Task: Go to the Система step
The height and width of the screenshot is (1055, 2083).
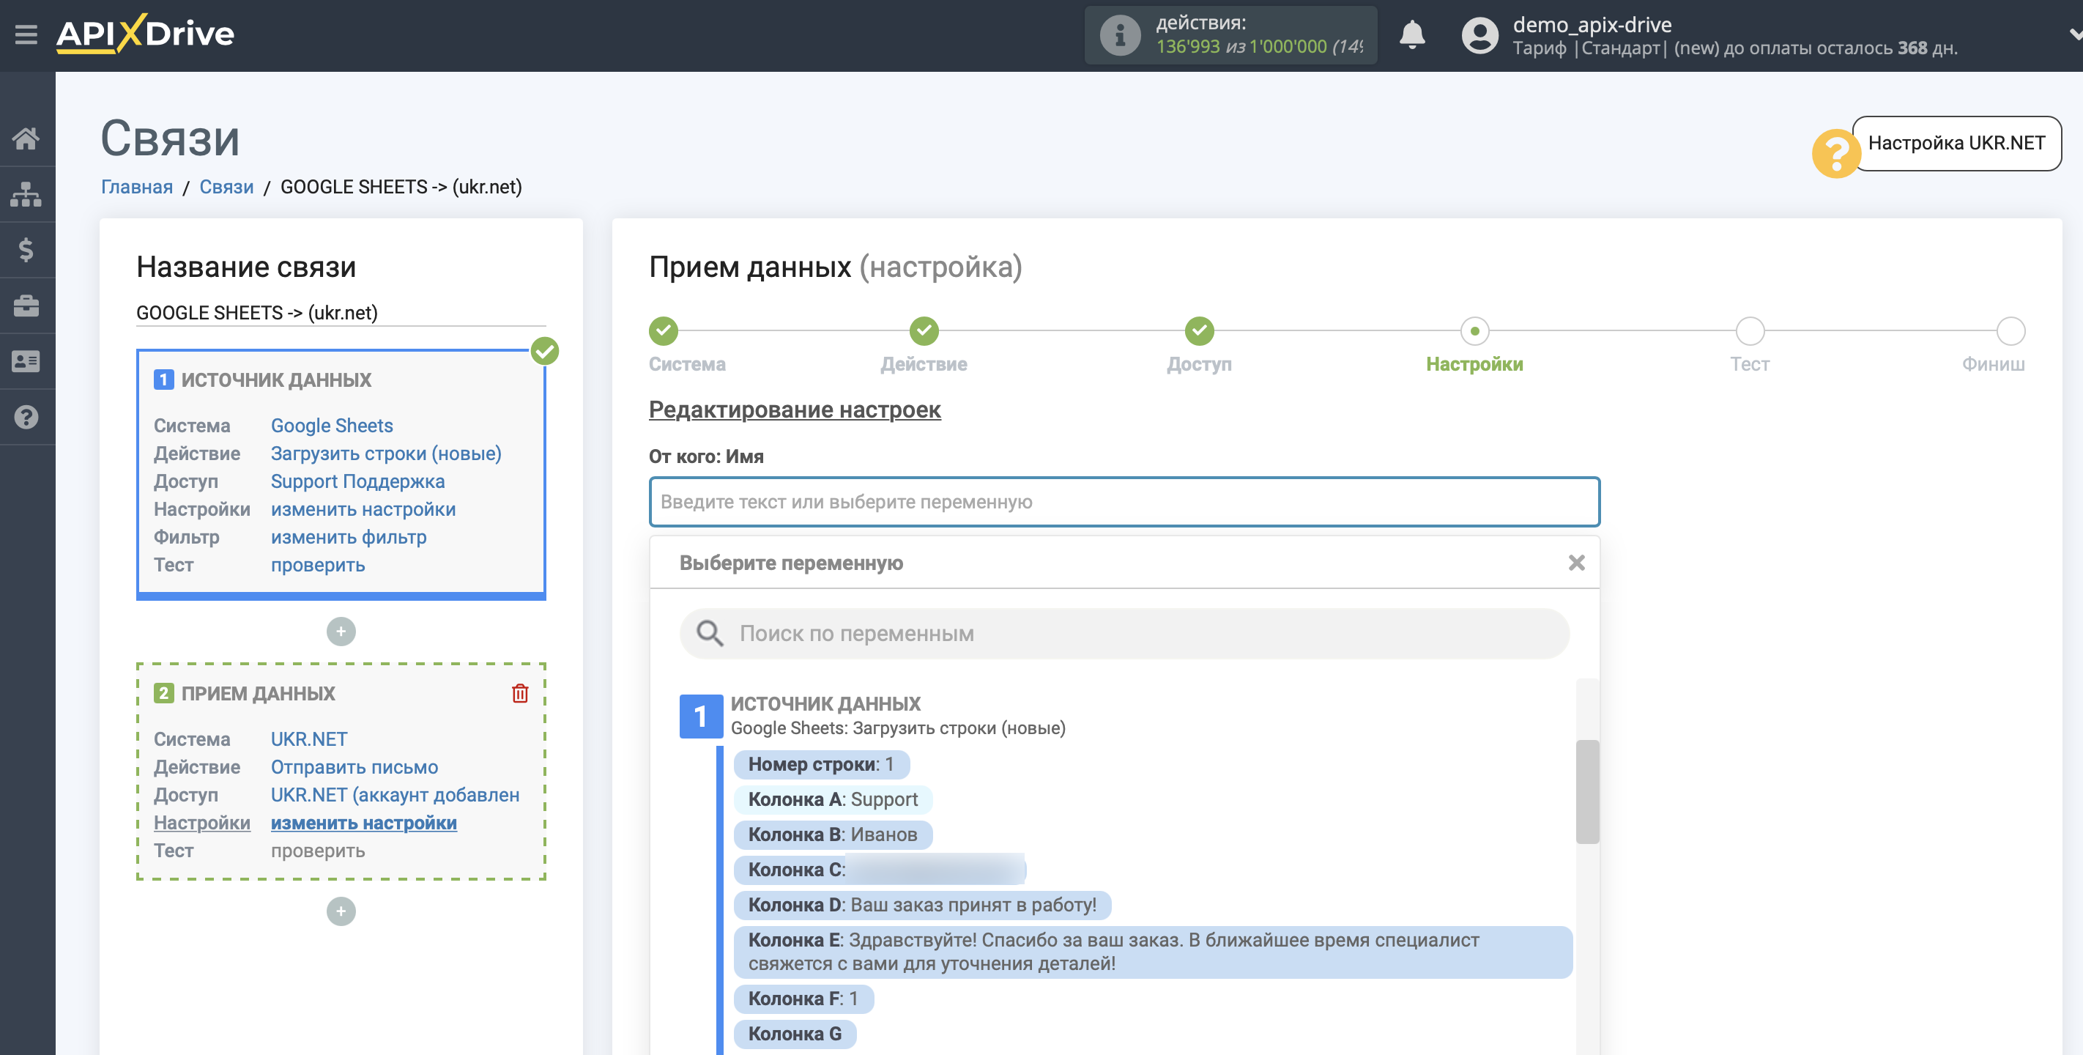Action: (x=664, y=331)
